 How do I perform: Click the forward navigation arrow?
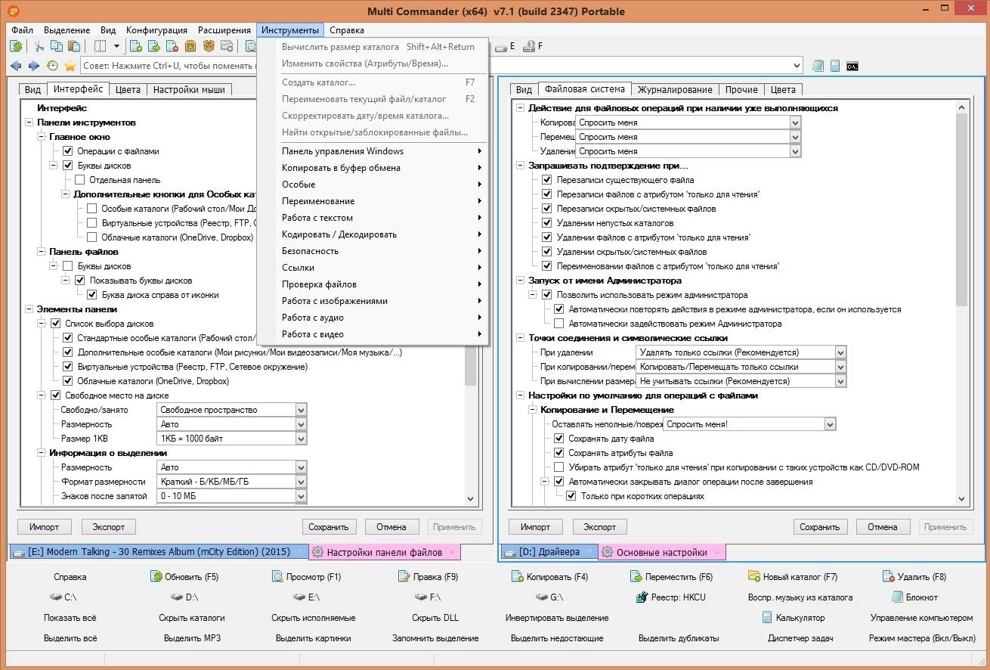coord(34,66)
